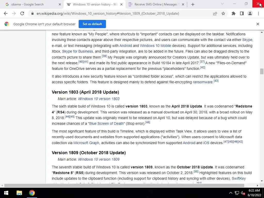The height and width of the screenshot is (198, 264).
Task: Click the vertical scrollbar thumb
Action: [x=262, y=71]
